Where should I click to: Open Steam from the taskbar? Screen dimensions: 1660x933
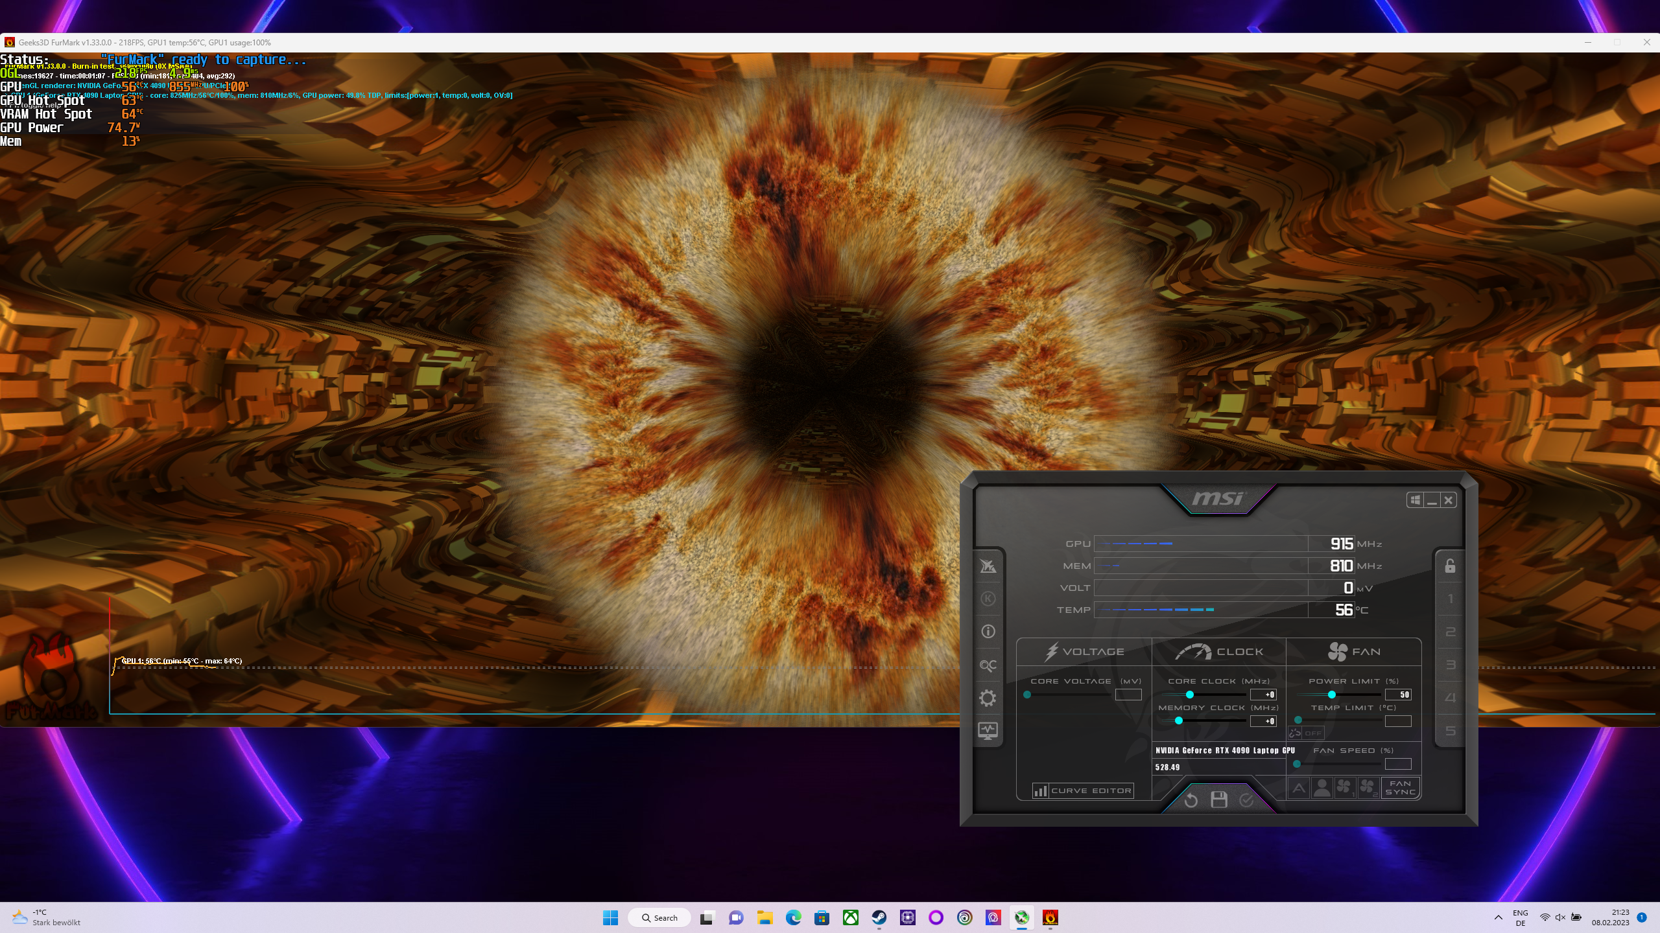[x=879, y=917]
